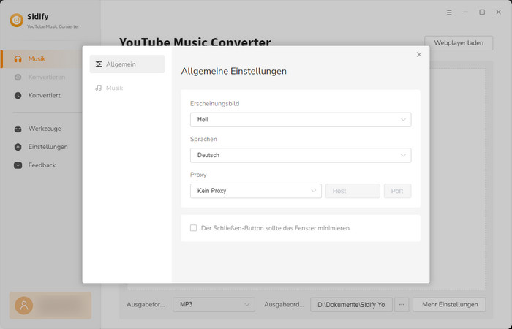Open Einstellungen in sidebar
Screen dimensions: 512x329
pos(42,147)
